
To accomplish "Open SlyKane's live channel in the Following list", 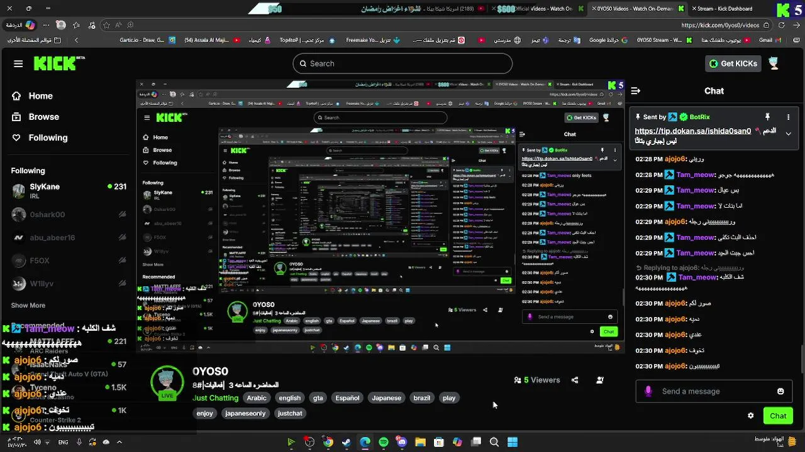I will [x=69, y=191].
